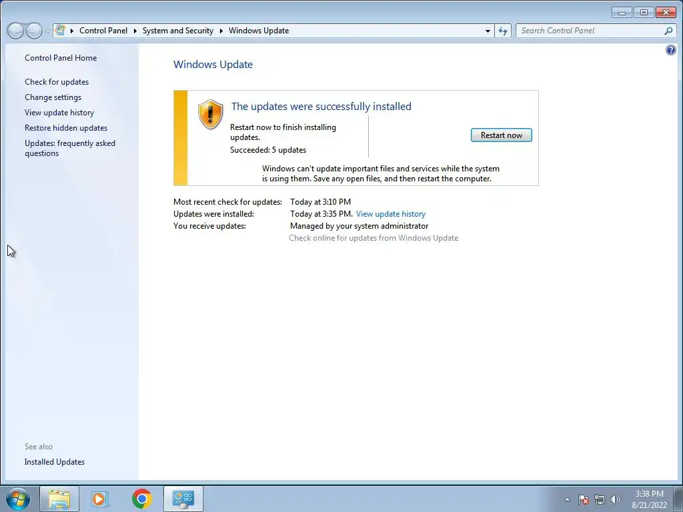
Task: Launch Google Chrome from the taskbar
Action: [141, 499]
